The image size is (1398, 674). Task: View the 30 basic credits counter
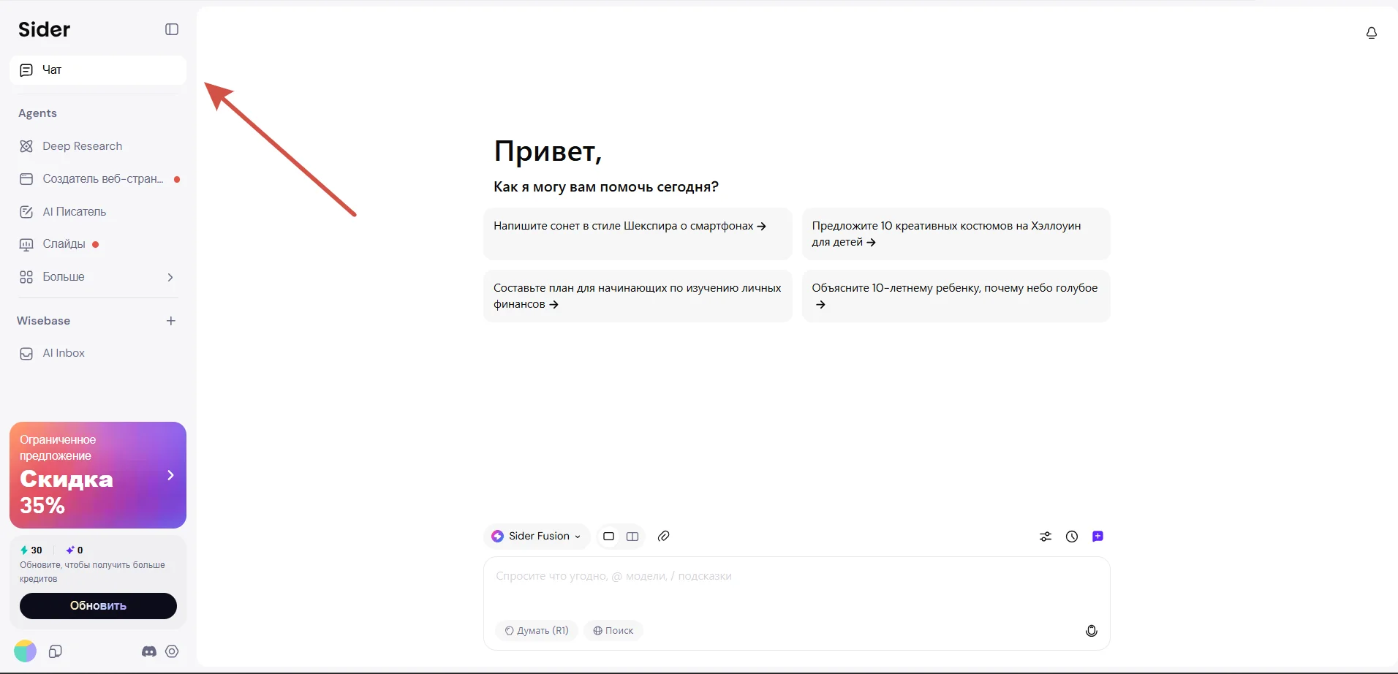[31, 550]
